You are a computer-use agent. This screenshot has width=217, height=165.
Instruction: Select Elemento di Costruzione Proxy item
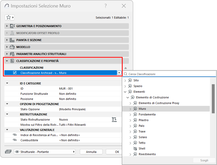[x=159, y=103]
